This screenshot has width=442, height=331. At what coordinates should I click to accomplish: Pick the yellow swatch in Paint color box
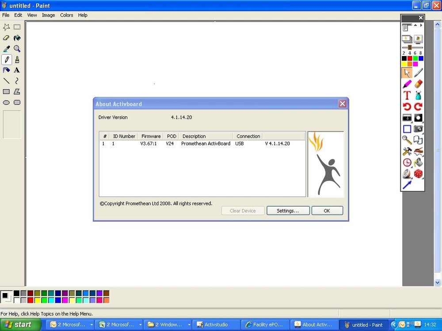[38, 300]
